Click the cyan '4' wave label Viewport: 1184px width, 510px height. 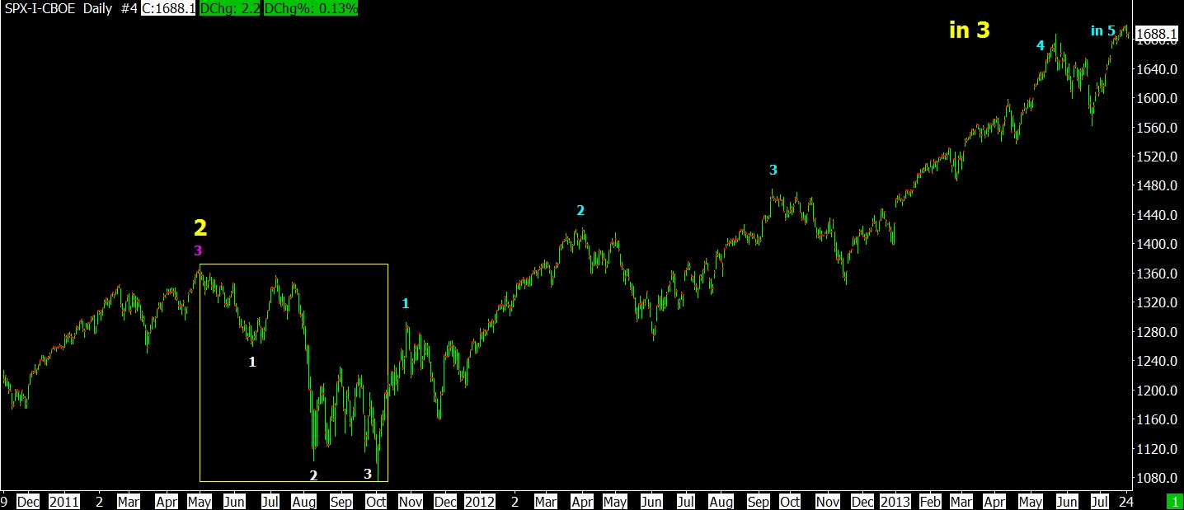pos(1041,45)
